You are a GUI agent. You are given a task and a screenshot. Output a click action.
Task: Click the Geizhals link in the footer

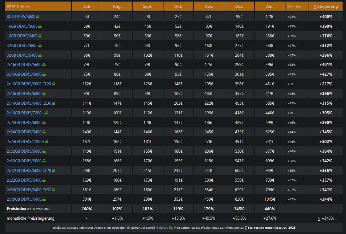pyautogui.click(x=161, y=228)
